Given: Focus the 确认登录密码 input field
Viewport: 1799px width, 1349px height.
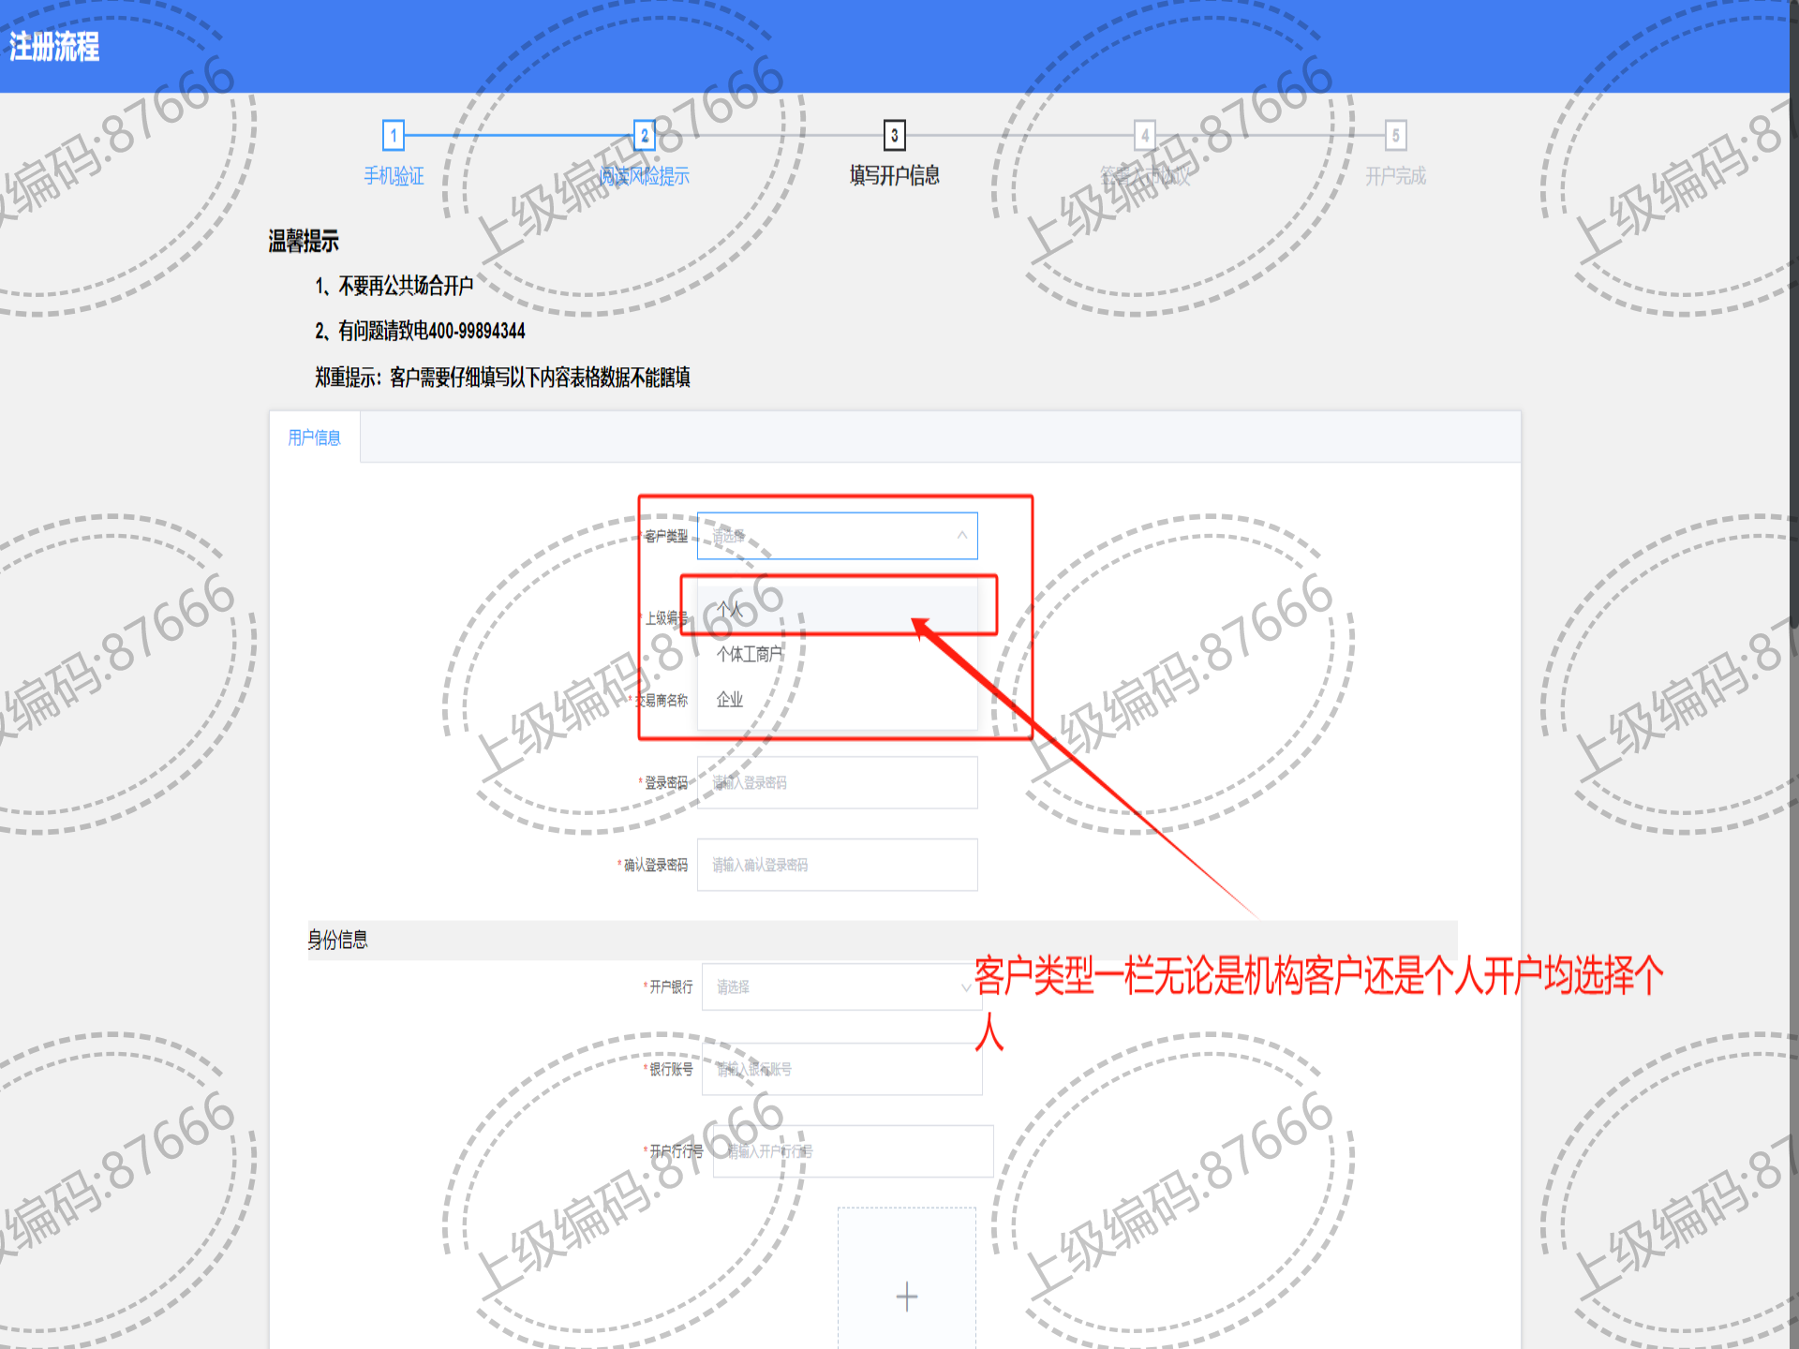Looking at the screenshot, I should click(x=837, y=865).
